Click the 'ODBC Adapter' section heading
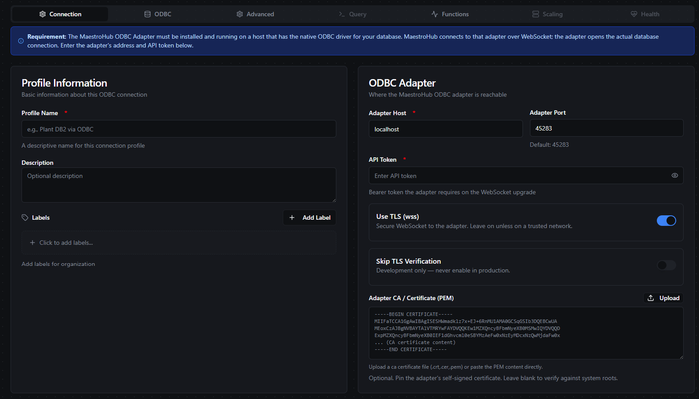 click(x=402, y=83)
